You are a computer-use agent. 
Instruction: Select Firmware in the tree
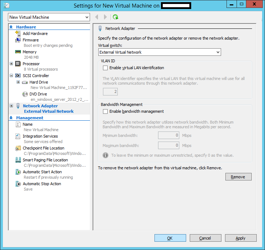tap(31, 40)
